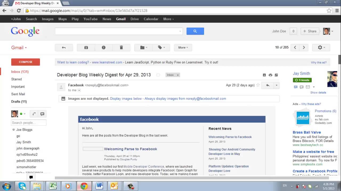Viewport: 341px width, 191px height.
Task: Click the back to inbox arrow button
Action: pos(64,47)
